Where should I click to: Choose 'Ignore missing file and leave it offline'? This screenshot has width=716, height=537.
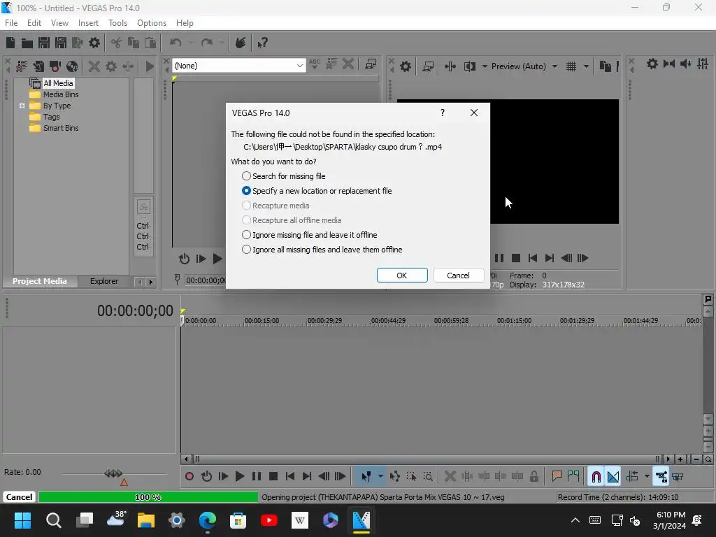(x=309, y=235)
